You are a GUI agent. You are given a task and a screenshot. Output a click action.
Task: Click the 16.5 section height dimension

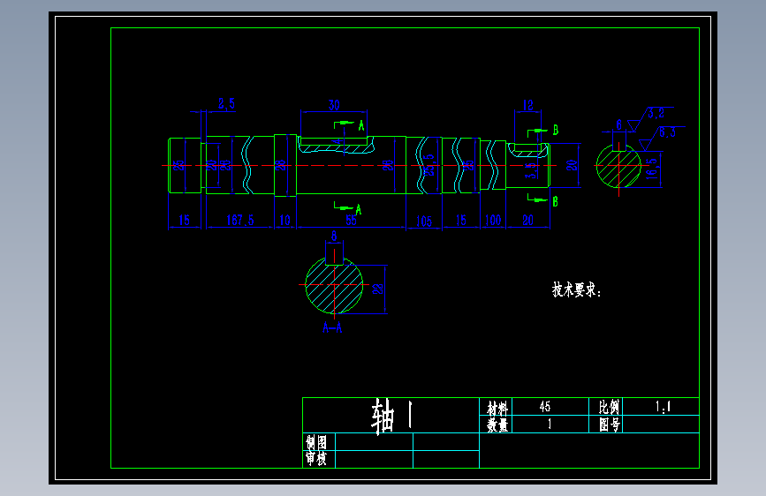(x=651, y=169)
